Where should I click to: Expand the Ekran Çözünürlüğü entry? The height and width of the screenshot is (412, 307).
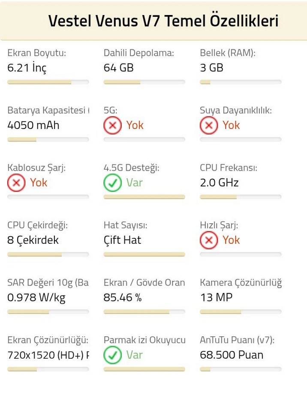[47, 340]
